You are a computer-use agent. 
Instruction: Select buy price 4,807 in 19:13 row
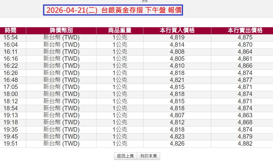coord(177,115)
